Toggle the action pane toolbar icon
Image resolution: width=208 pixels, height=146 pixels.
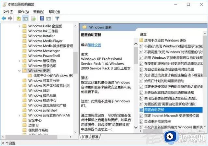(x=48, y=18)
